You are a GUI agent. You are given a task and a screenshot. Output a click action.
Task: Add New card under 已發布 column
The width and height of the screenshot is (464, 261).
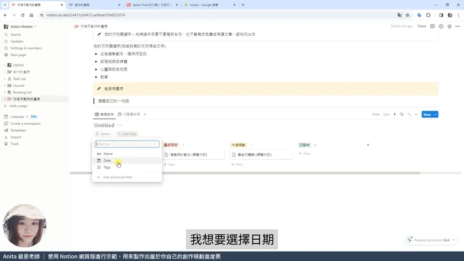[305, 154]
